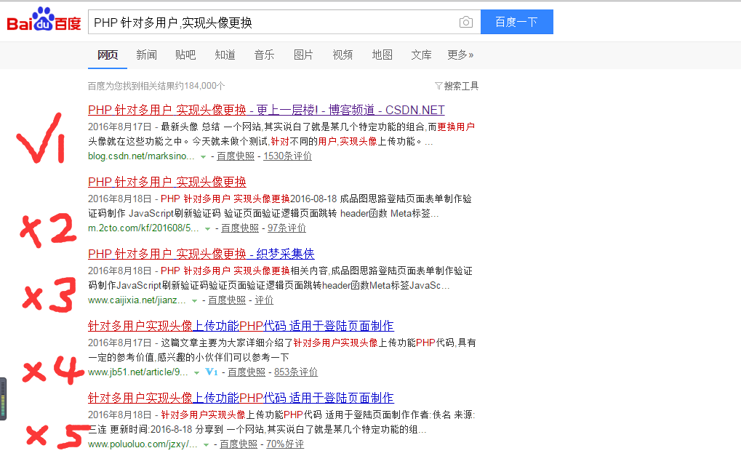
Task: Switch to the 视频 tab
Action: (343, 55)
